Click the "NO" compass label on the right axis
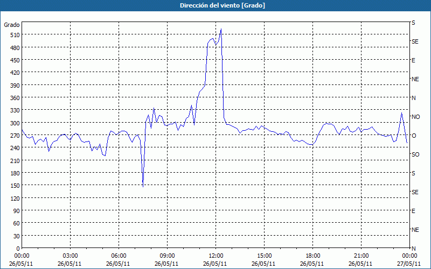This screenshot has width=431, height=269. point(415,117)
